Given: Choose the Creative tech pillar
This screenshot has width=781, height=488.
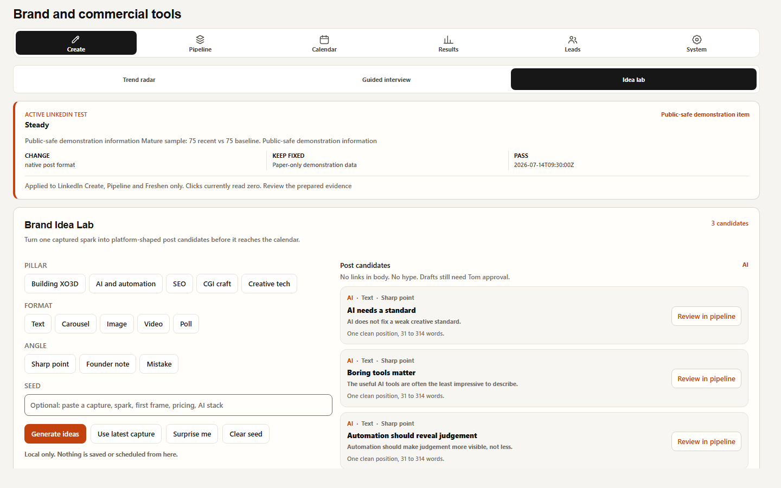Looking at the screenshot, I should pyautogui.click(x=269, y=284).
